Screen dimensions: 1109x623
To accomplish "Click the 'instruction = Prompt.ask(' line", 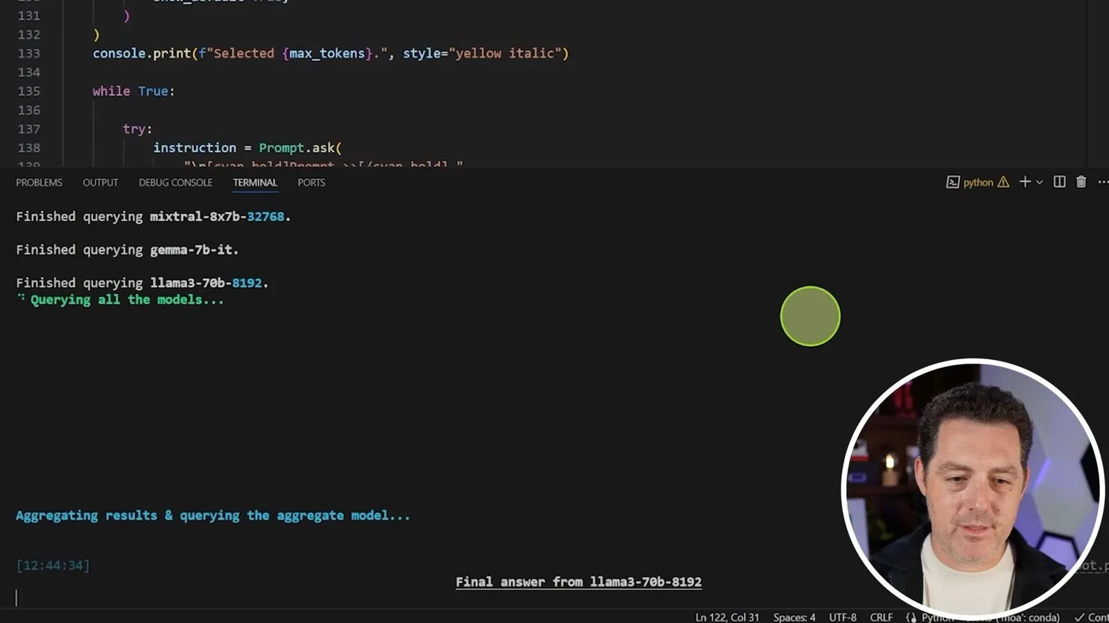I will [x=247, y=148].
